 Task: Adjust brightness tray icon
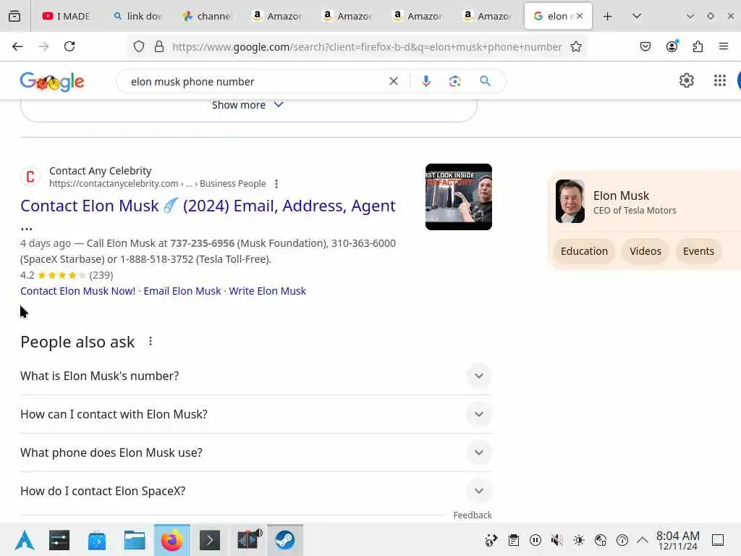click(x=578, y=540)
